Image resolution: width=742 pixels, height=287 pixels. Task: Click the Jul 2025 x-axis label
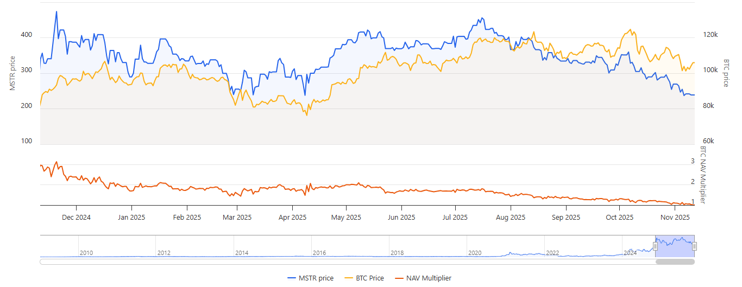(x=455, y=218)
